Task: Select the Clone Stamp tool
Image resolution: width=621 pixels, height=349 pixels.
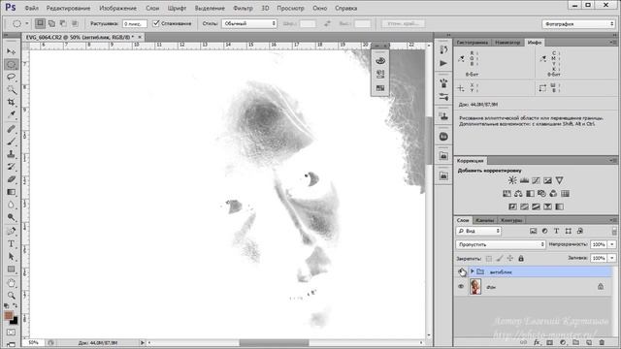Action: [x=11, y=154]
